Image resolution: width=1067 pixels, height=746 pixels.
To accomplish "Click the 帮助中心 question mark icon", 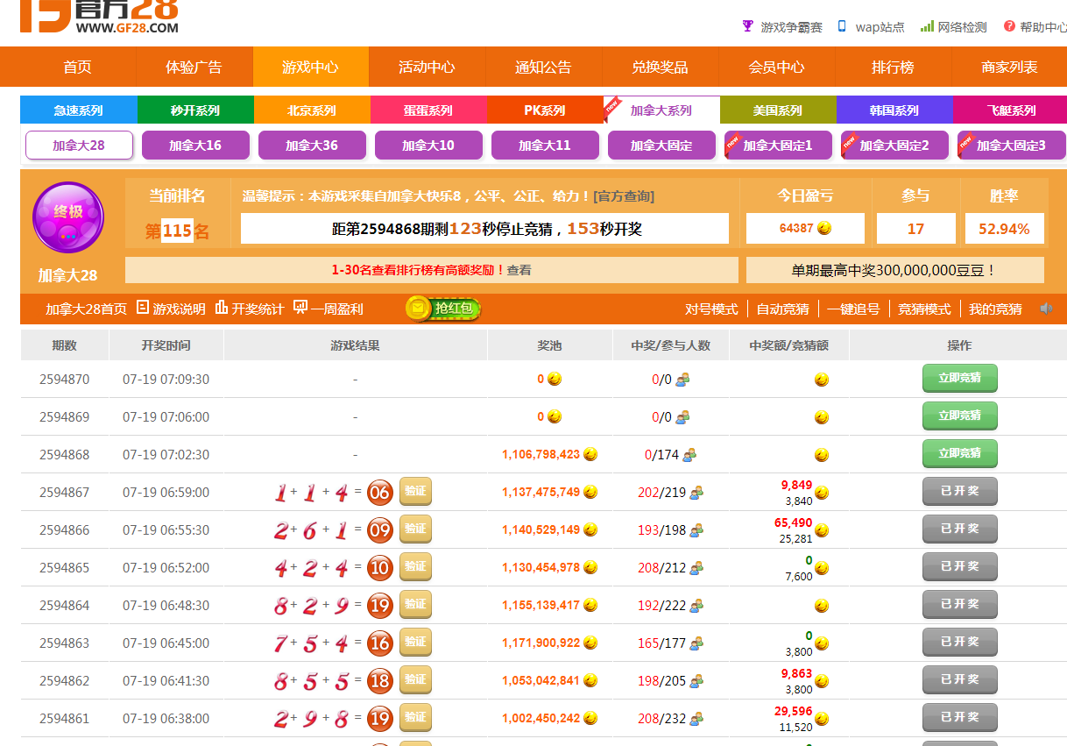I will click(1009, 26).
